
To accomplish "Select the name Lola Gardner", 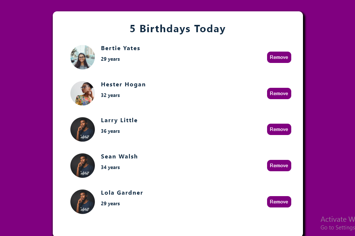I will coord(122,192).
